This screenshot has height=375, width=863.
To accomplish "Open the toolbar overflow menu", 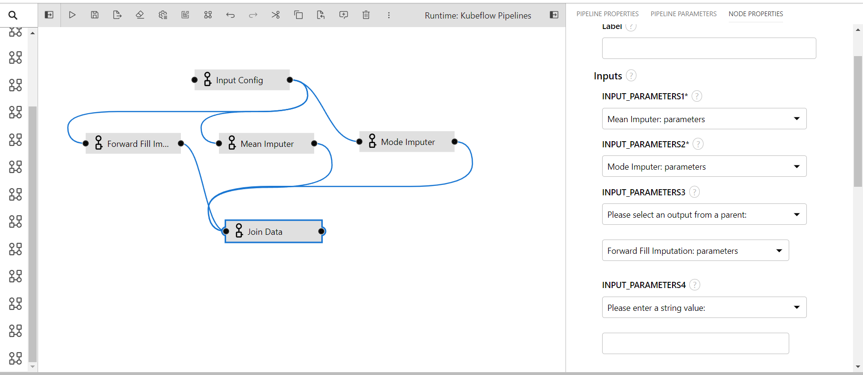I will click(x=389, y=15).
